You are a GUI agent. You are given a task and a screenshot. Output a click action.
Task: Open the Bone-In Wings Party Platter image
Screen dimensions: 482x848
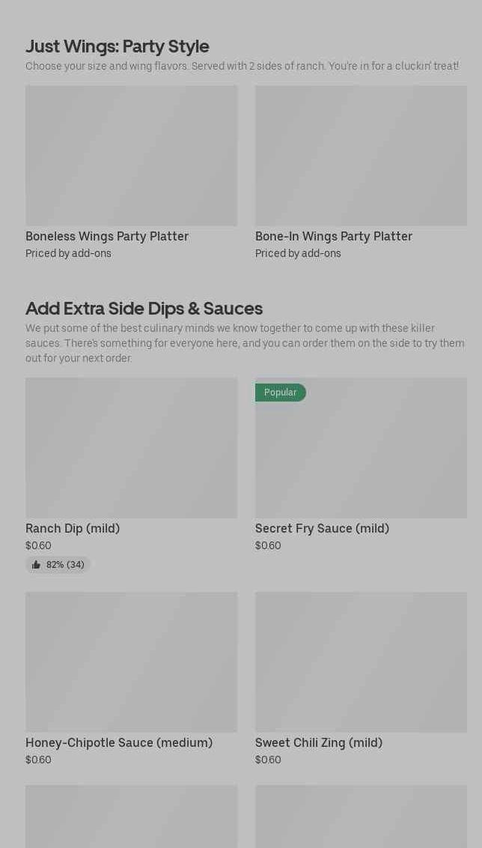(361, 155)
